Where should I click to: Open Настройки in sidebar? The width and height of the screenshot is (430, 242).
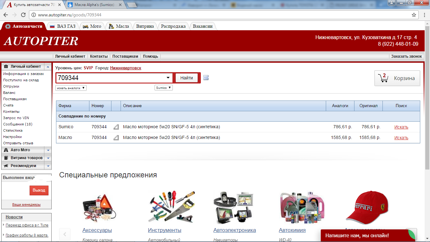(x=13, y=137)
